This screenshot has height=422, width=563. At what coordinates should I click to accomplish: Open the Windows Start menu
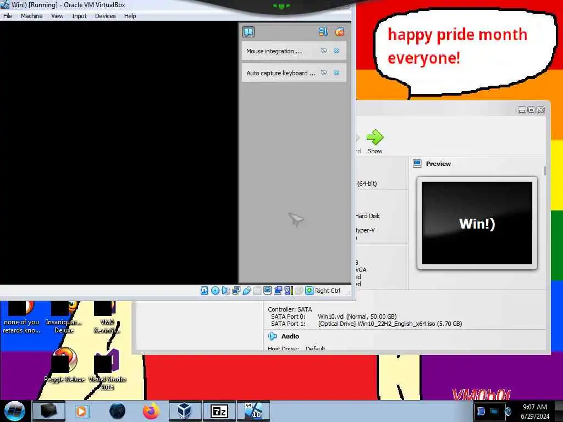(x=14, y=411)
